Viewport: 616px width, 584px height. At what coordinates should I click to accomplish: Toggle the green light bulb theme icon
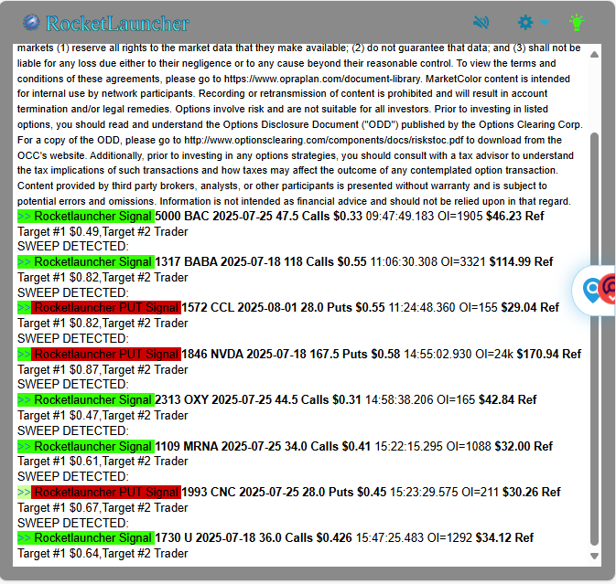coord(577,22)
